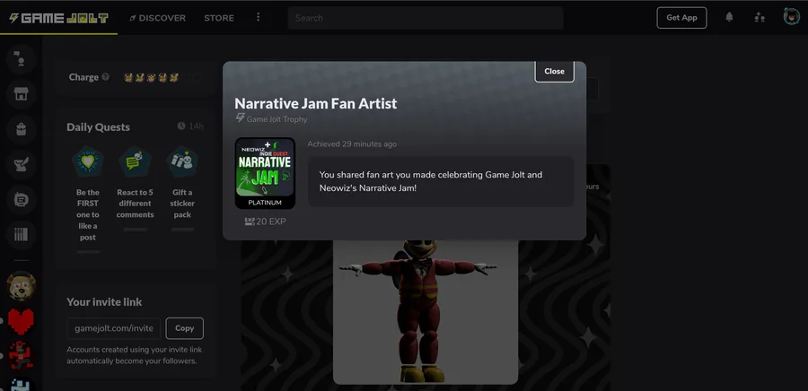The height and width of the screenshot is (391, 808).
Task: Open the user avatar menu
Action: [791, 17]
